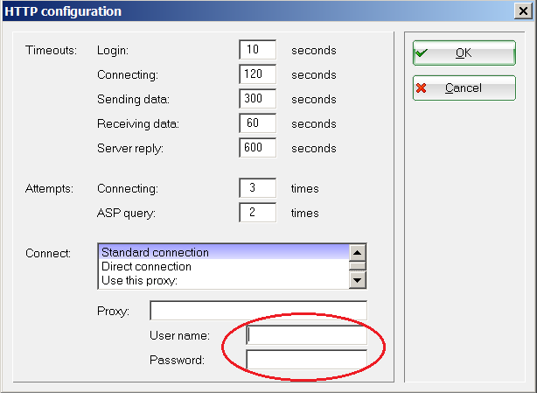Click the Connecting timeout seconds field
The height and width of the screenshot is (393, 537).
pyautogui.click(x=257, y=74)
